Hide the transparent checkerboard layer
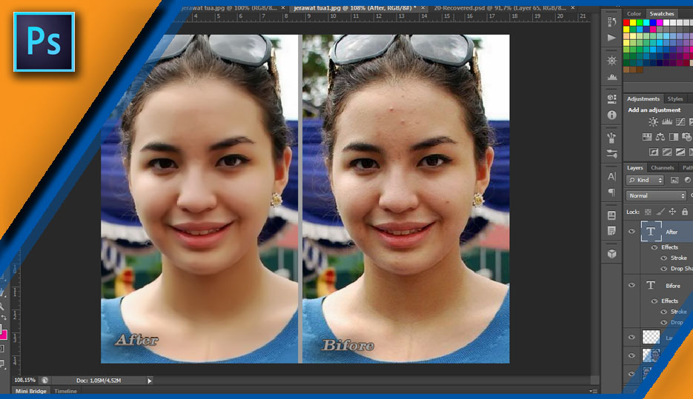 tap(631, 338)
